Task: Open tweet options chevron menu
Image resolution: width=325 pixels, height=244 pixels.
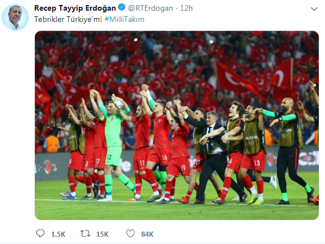Action: coord(314,9)
